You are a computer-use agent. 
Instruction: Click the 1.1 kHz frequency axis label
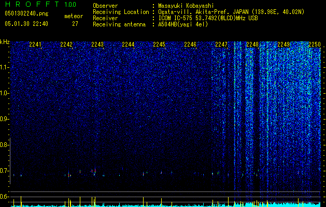coord(4,67)
